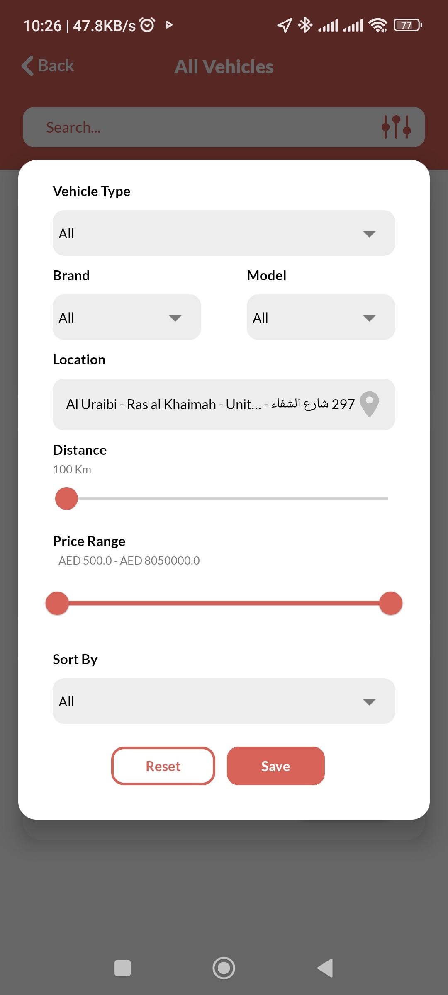Tap the battery indicator in status bar
448x995 pixels.
point(407,25)
